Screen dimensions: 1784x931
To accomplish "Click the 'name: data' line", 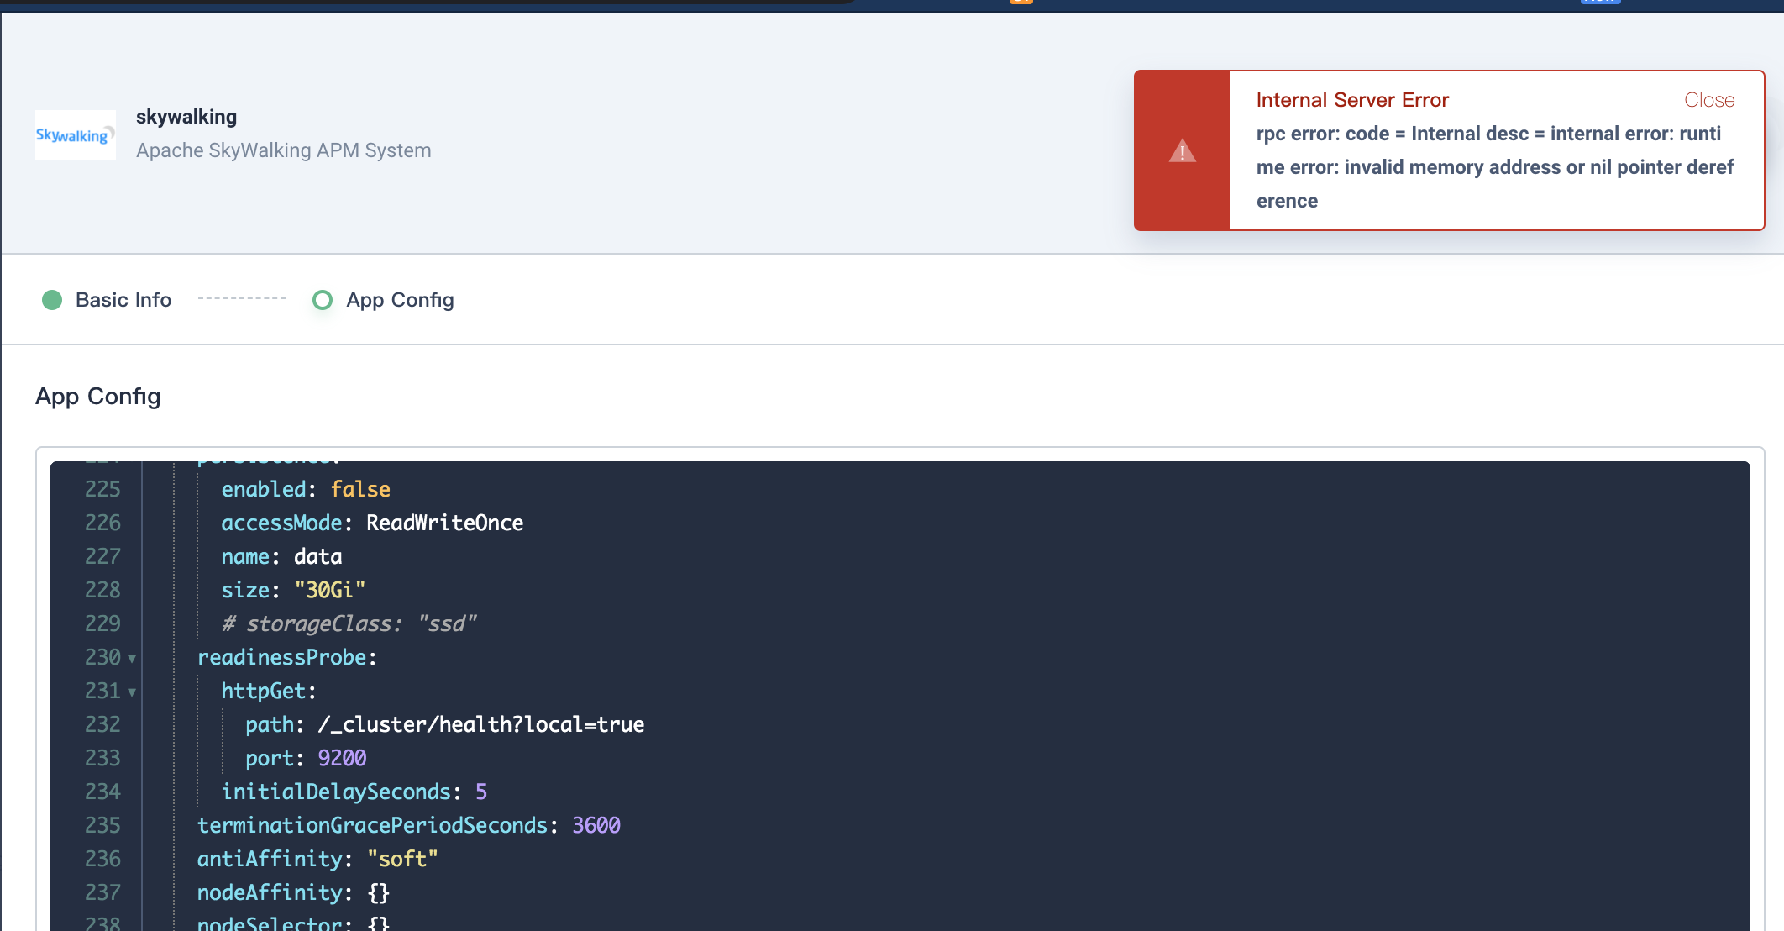I will pyautogui.click(x=281, y=556).
